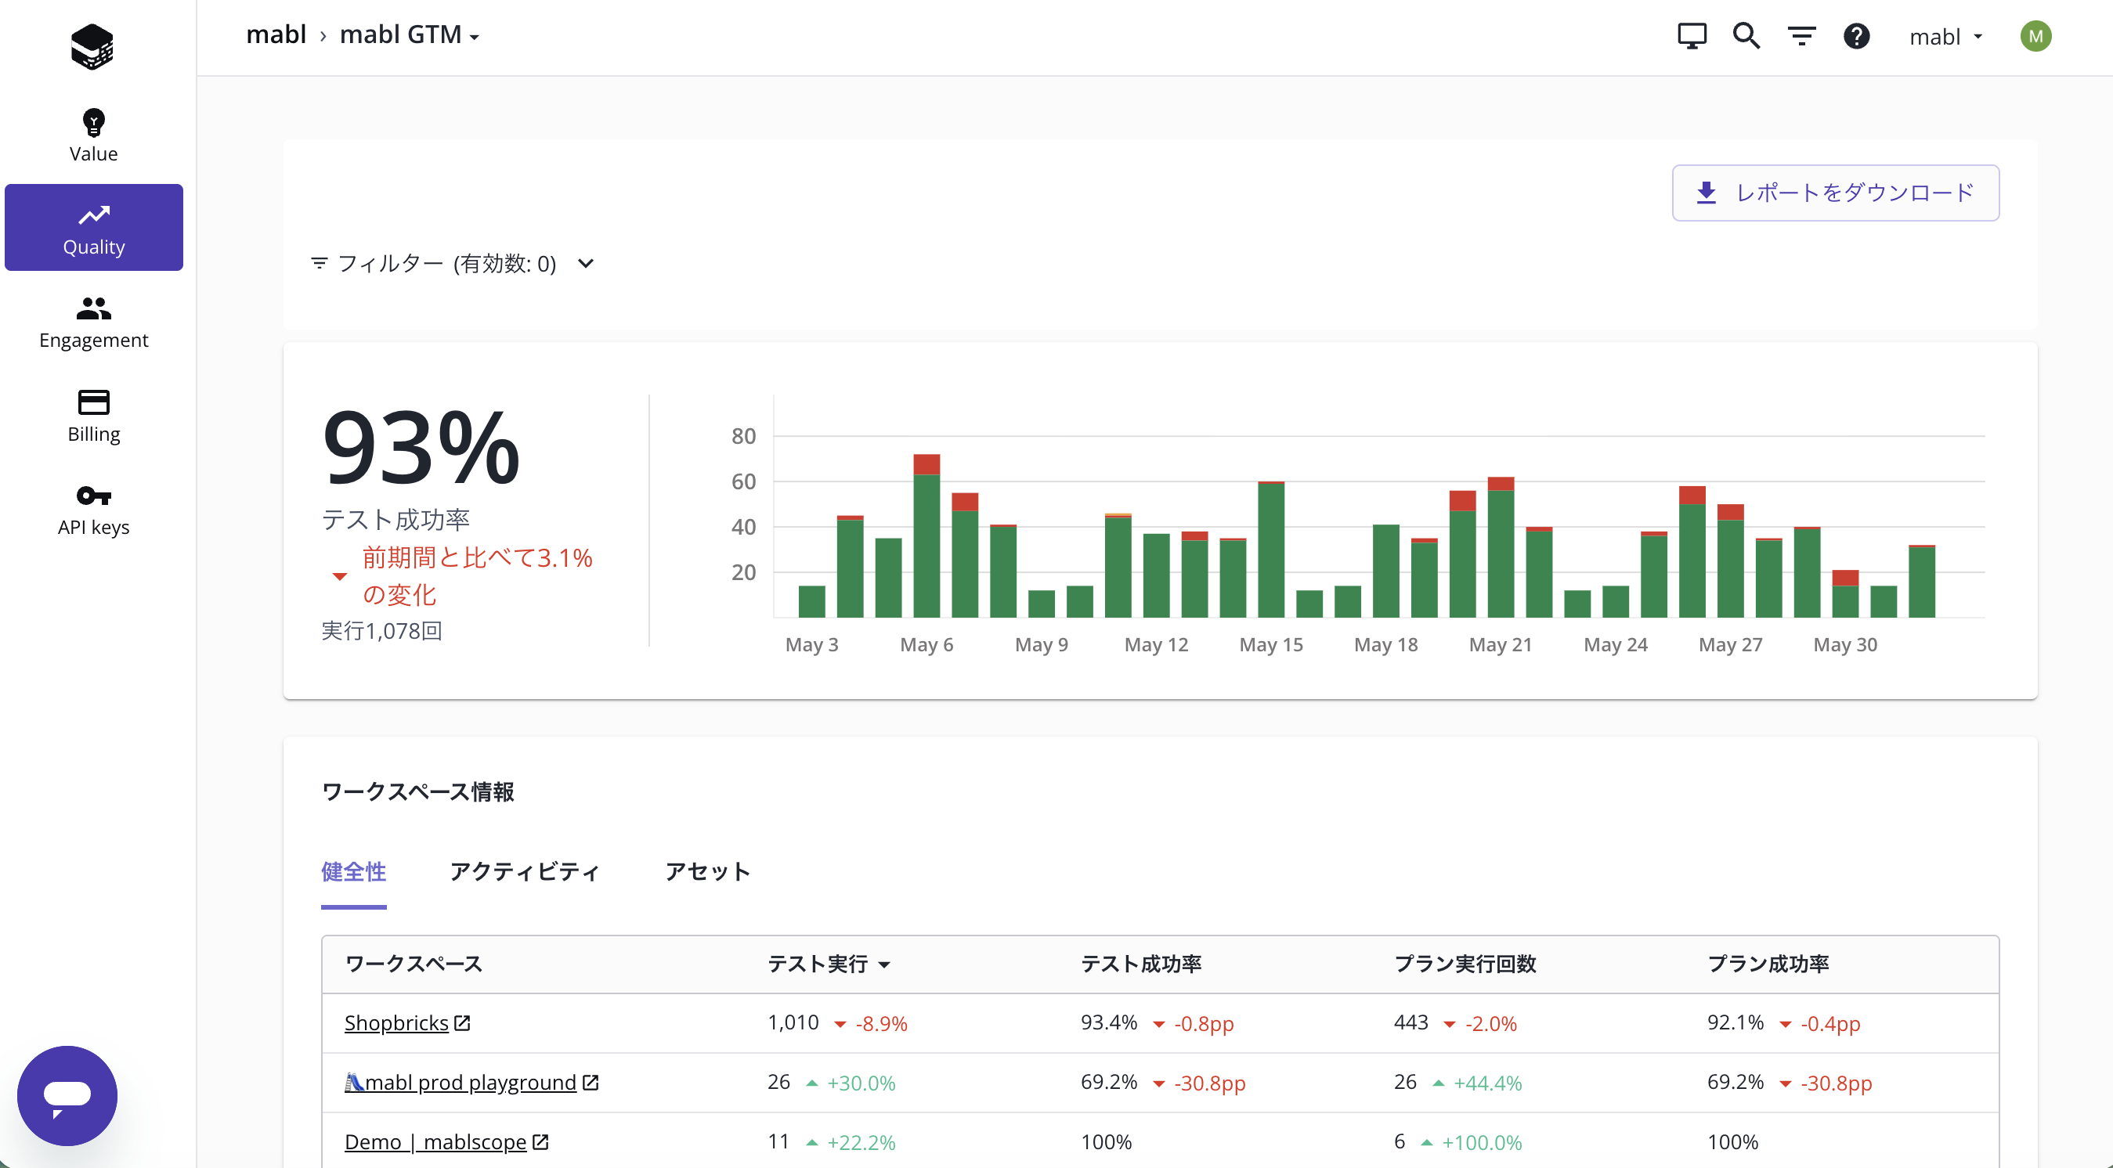Click the tallest chart bar at May 6
Viewport: 2113px width, 1168px height.
click(926, 535)
